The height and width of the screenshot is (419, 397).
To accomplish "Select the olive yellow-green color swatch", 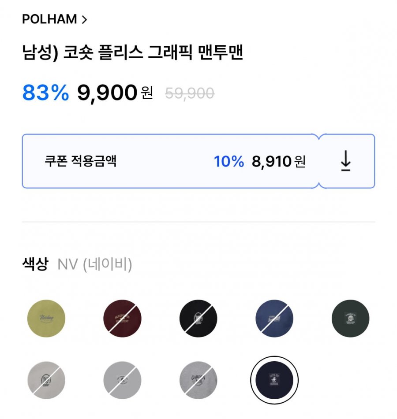I will (46, 319).
